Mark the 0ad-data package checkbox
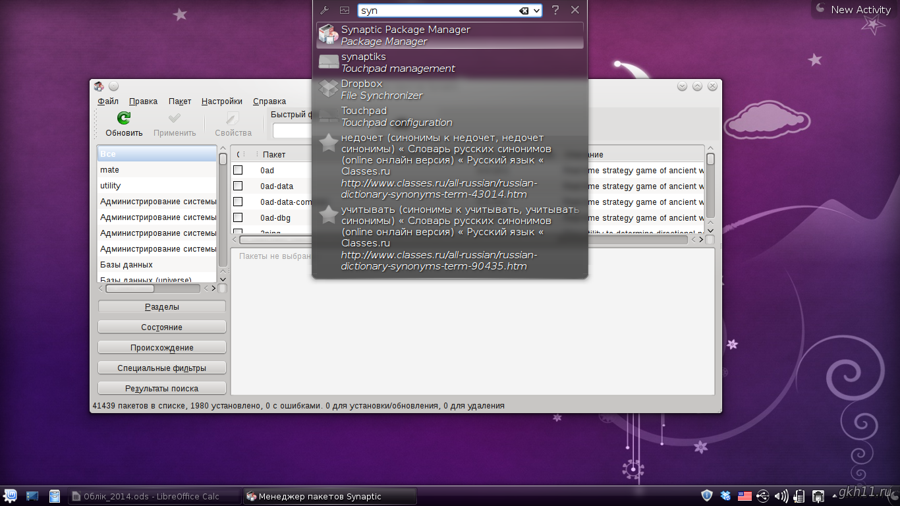Viewport: 900px width, 506px height. (x=238, y=186)
